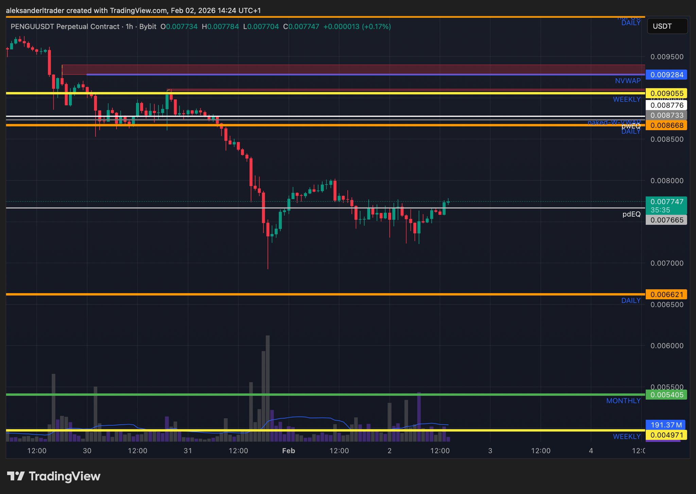Click the current price 0.007747 label

coord(666,202)
